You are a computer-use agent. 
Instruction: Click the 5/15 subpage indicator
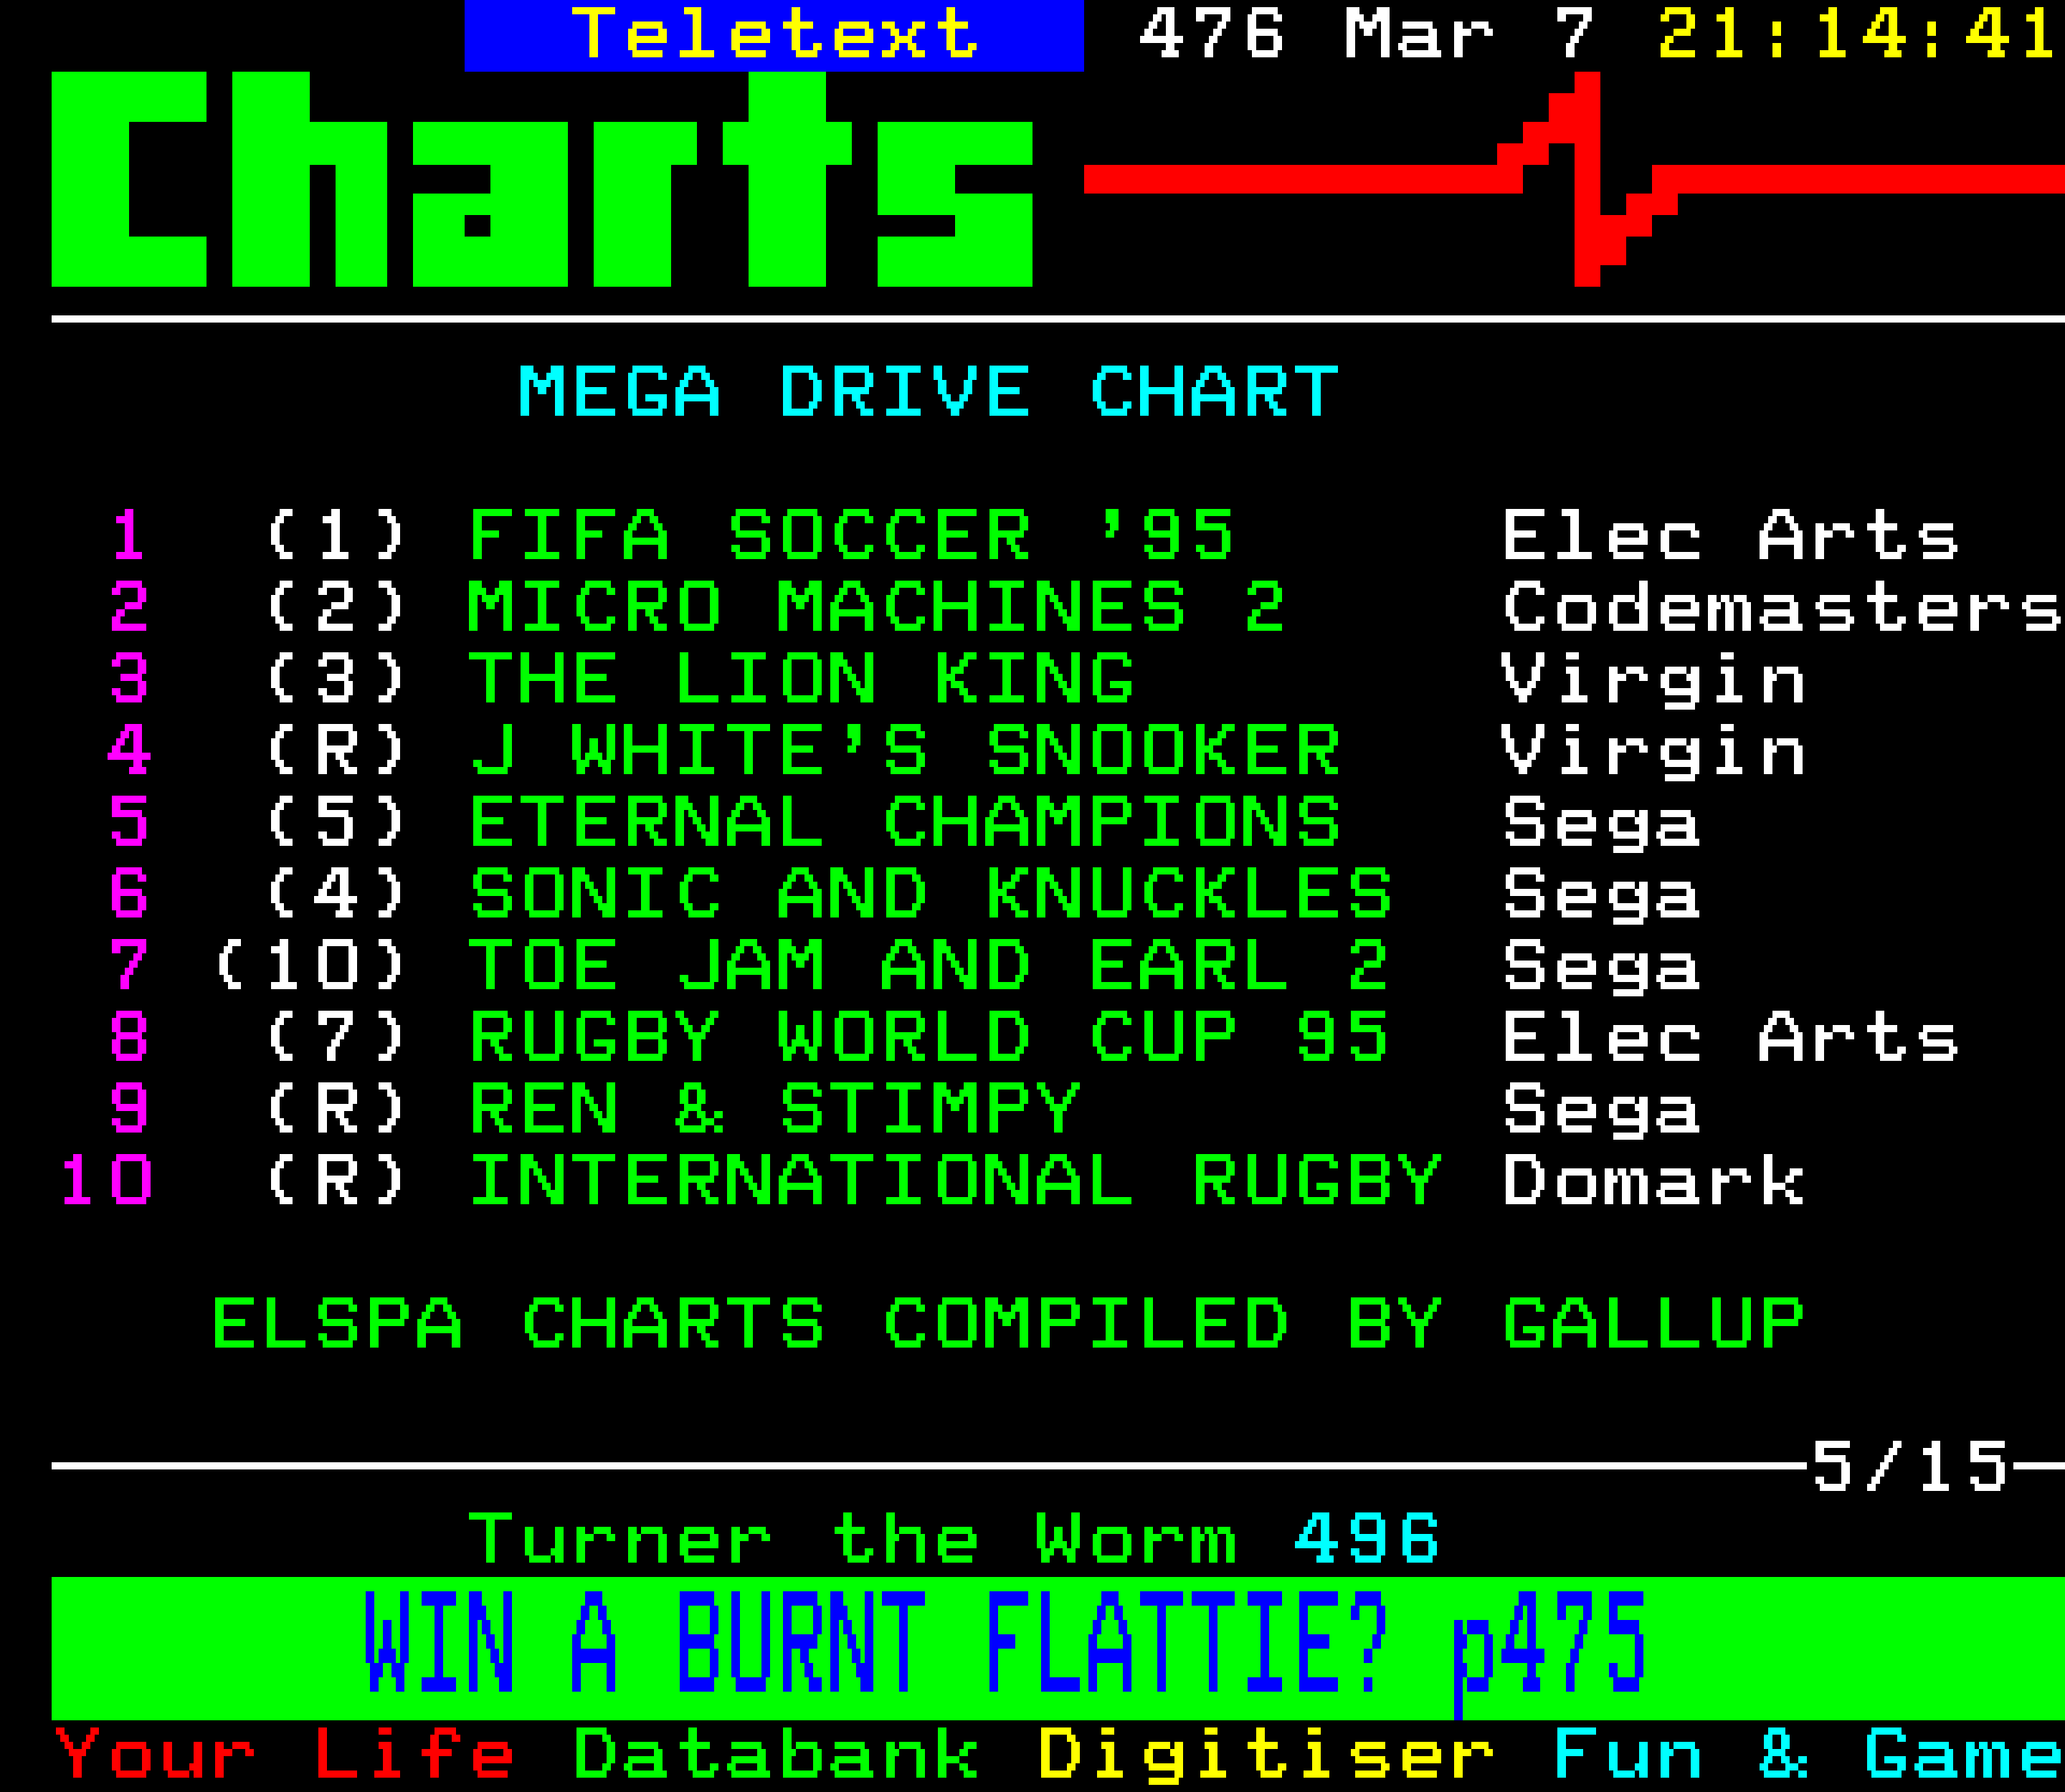tap(1910, 1467)
